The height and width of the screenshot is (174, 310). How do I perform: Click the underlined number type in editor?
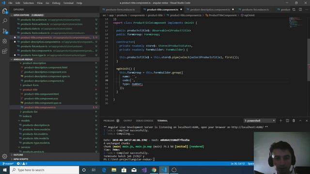(137, 84)
